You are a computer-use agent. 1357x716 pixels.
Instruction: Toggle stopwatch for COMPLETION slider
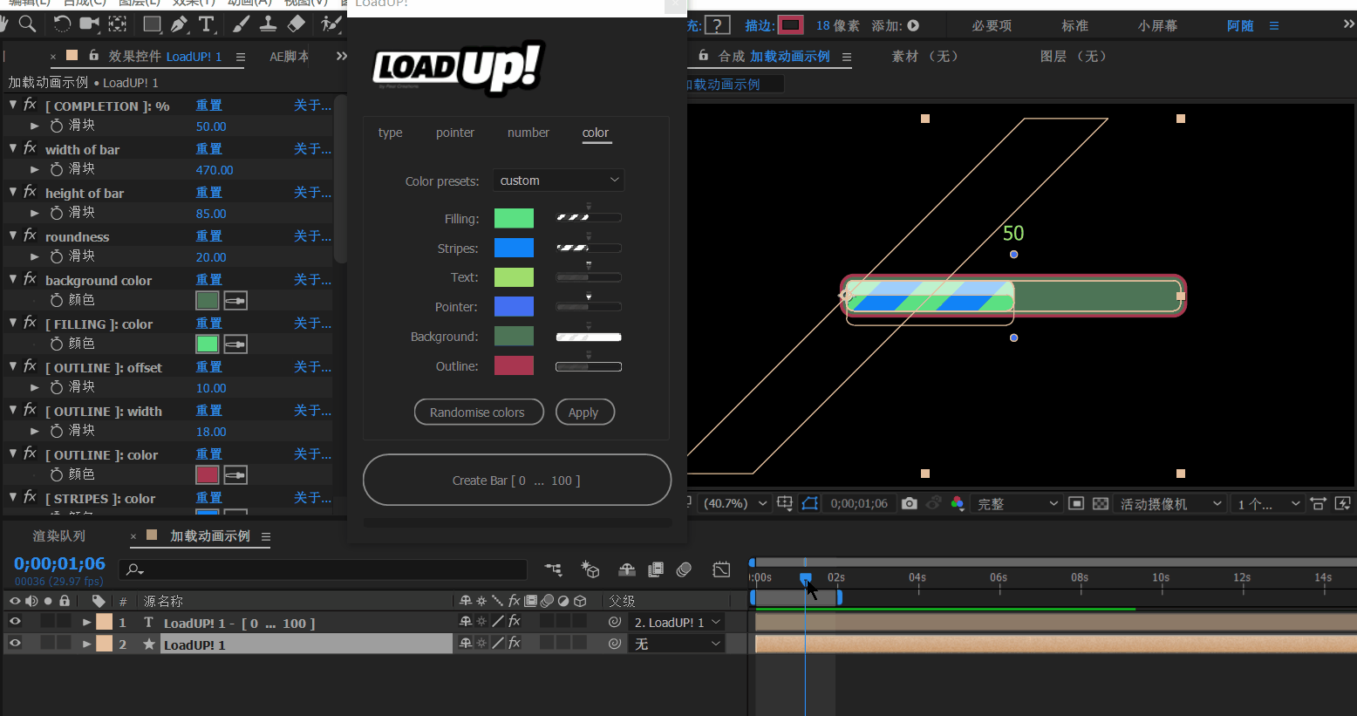click(57, 126)
